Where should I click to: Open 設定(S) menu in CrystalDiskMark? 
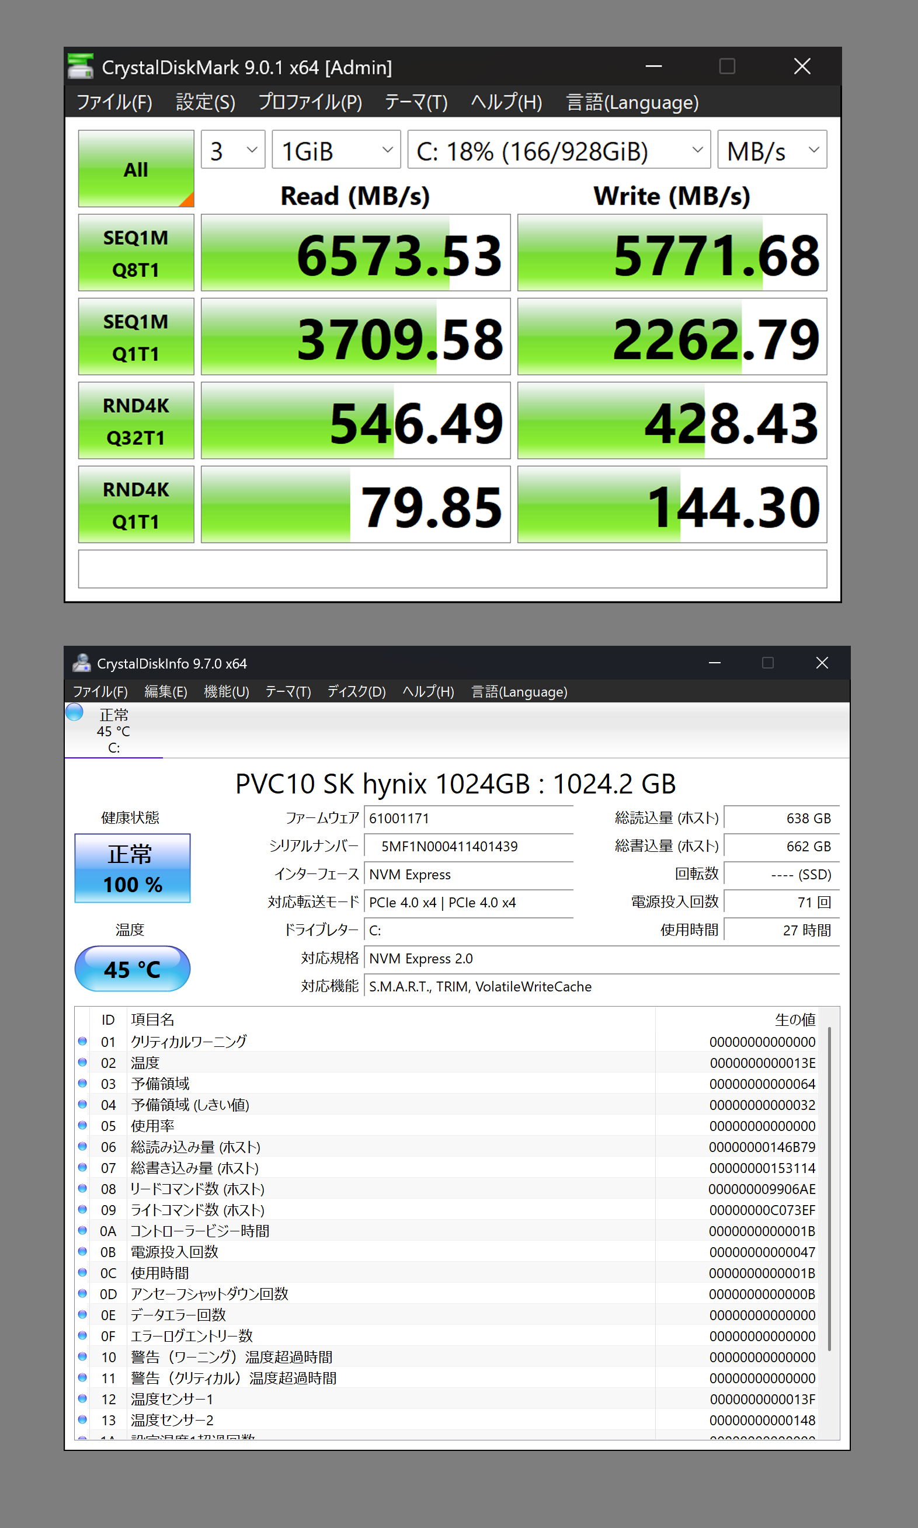(x=206, y=102)
